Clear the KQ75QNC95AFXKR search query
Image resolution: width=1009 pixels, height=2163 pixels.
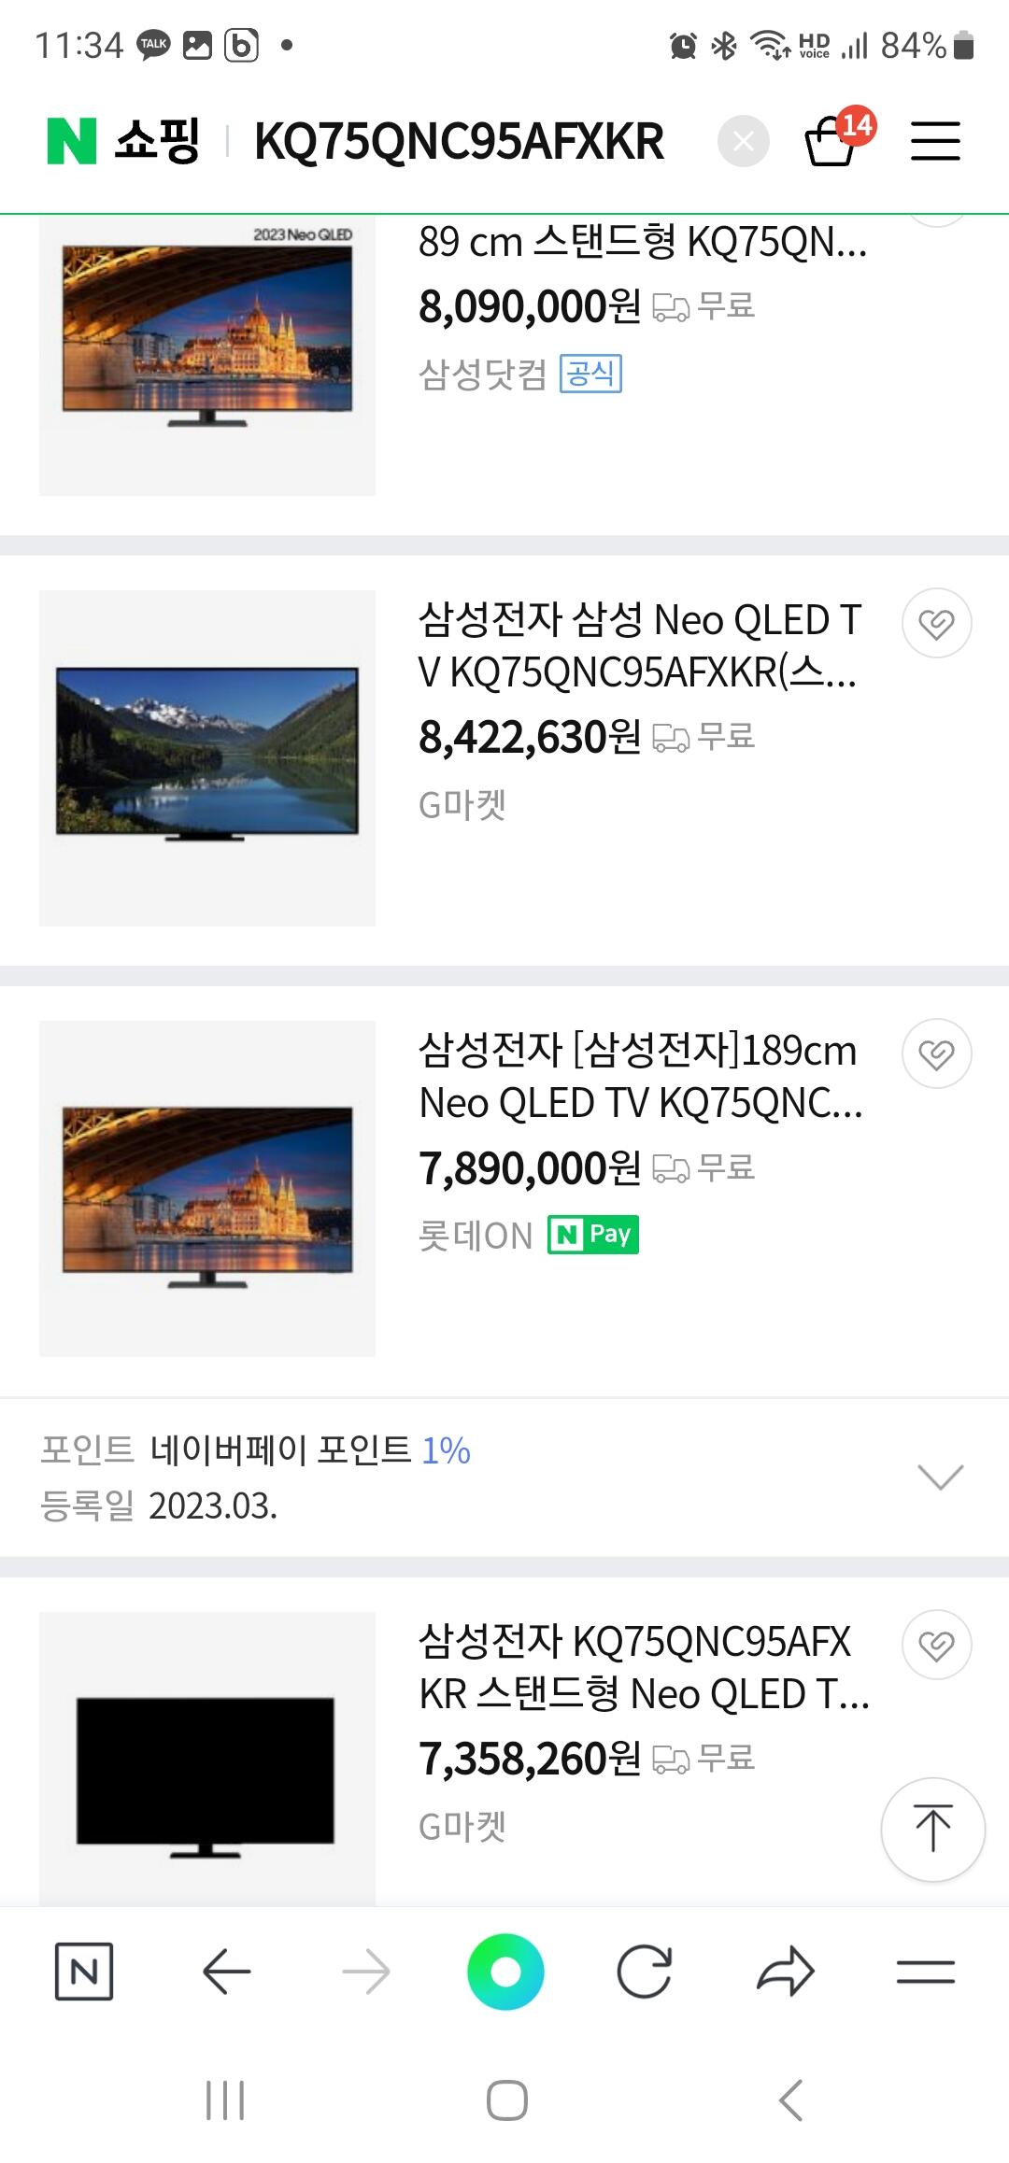(x=743, y=141)
